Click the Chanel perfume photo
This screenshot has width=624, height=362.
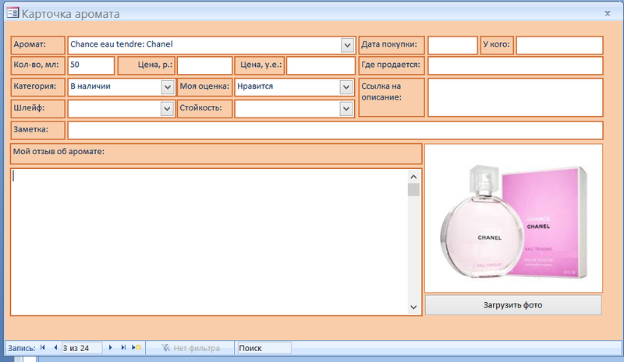[514, 219]
